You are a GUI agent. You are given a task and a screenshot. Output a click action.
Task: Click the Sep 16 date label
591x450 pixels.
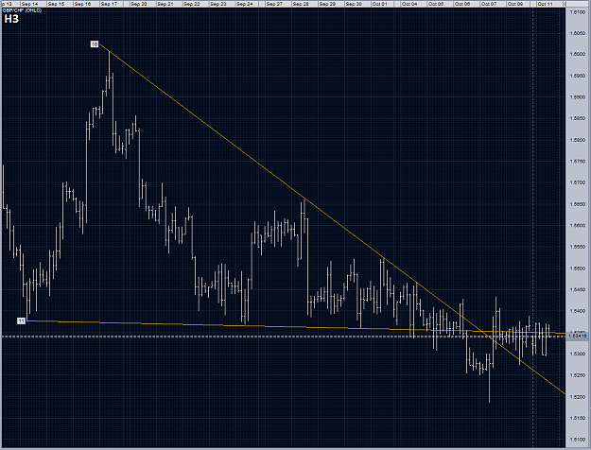click(82, 4)
